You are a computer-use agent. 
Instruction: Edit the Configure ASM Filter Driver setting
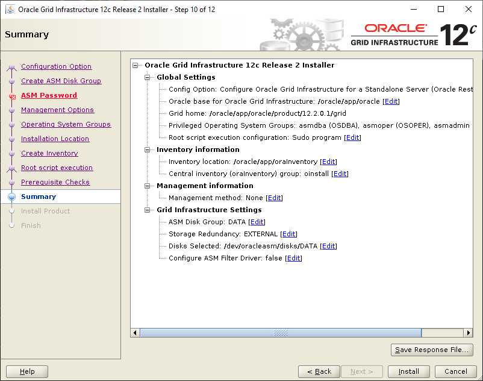(x=293, y=258)
